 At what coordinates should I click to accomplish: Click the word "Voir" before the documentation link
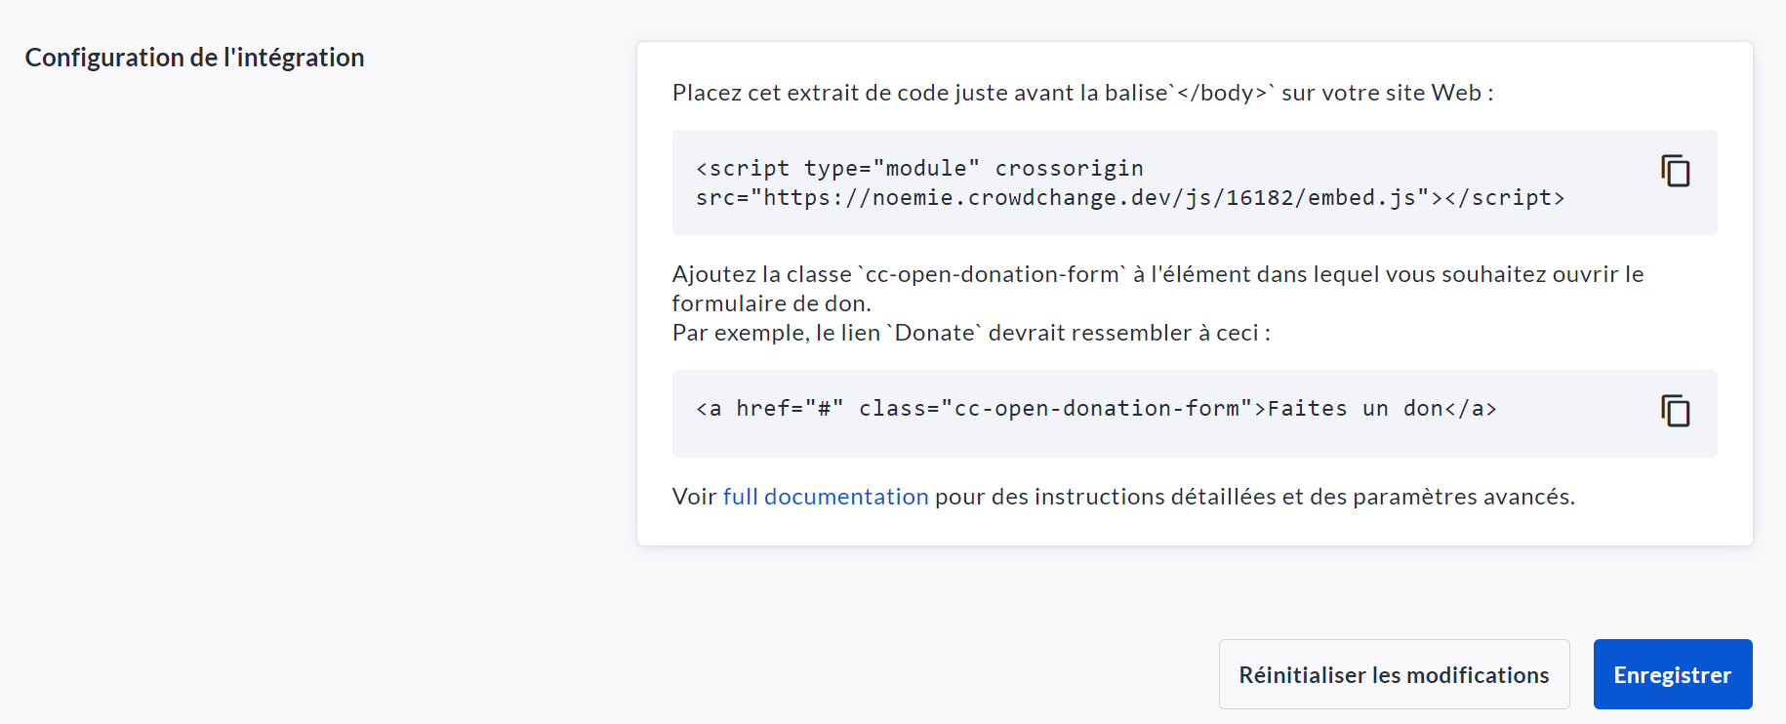pos(694,497)
